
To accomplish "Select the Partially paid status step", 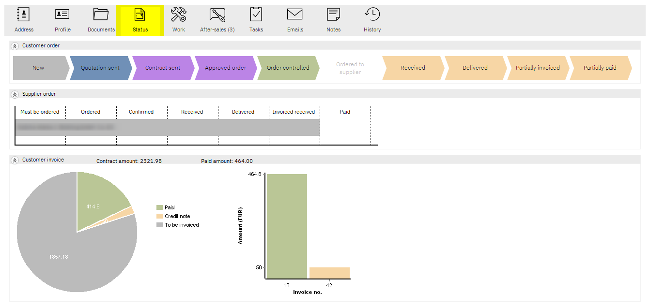I will (x=601, y=68).
